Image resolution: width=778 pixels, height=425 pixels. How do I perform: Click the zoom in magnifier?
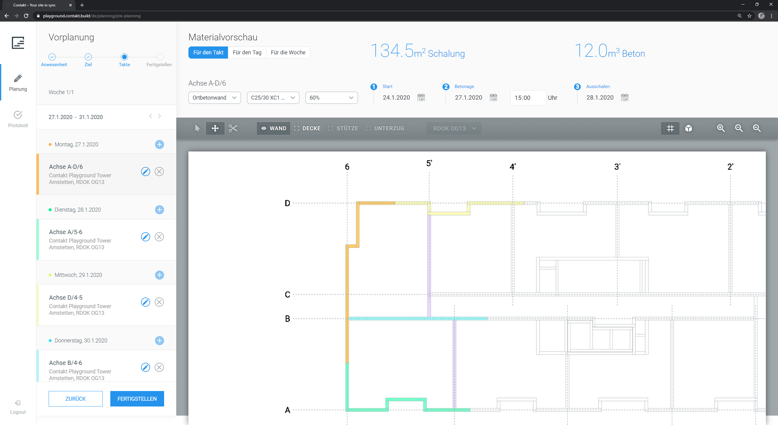point(721,128)
